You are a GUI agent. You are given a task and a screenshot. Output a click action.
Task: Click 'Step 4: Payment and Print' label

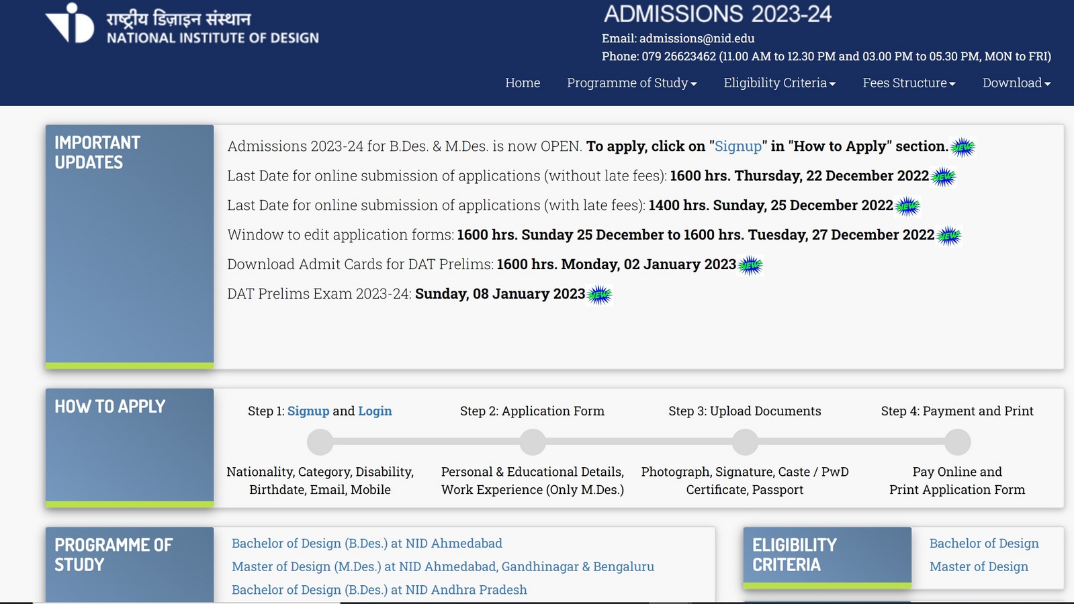(x=957, y=411)
